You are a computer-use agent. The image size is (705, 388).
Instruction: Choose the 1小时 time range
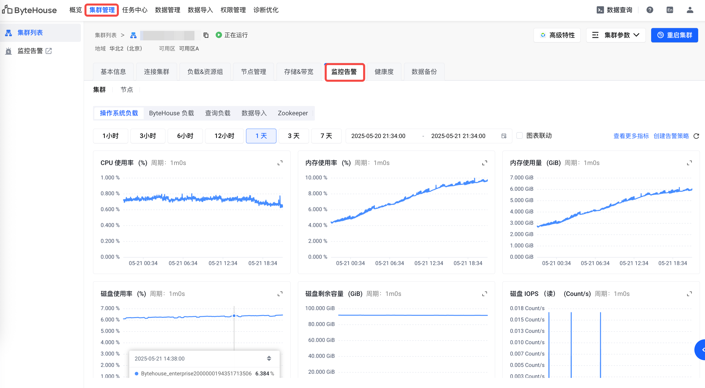(111, 136)
